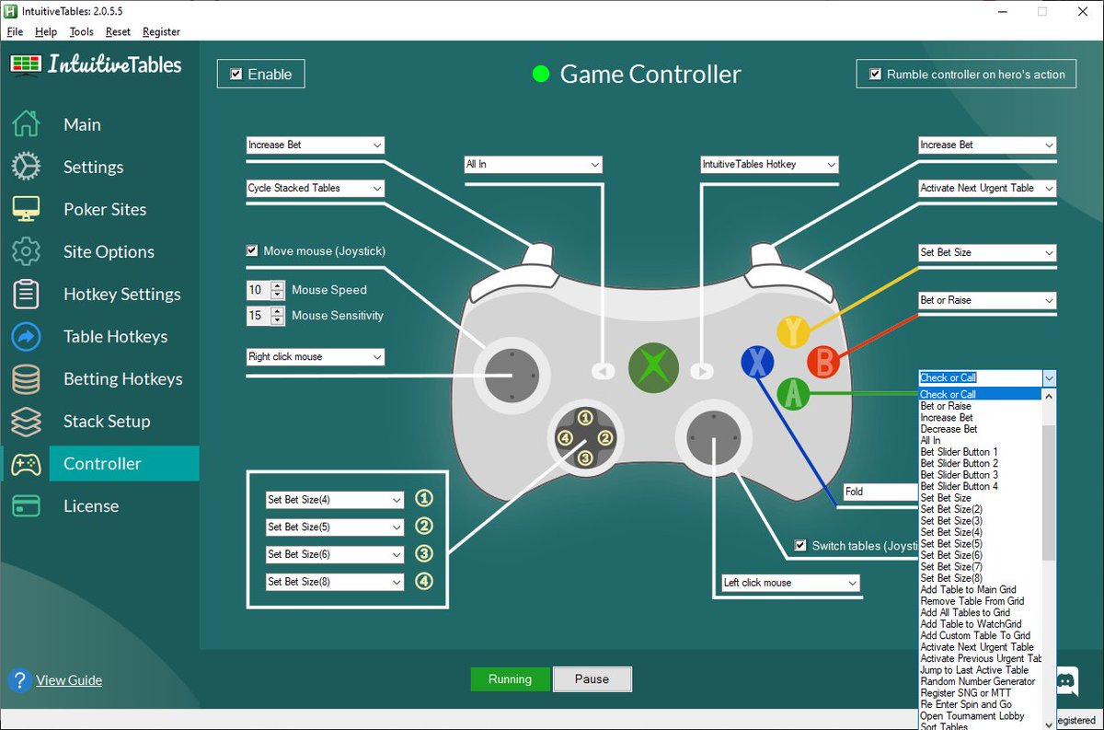Click the Site Options cog icon
The image size is (1104, 730).
point(26,251)
